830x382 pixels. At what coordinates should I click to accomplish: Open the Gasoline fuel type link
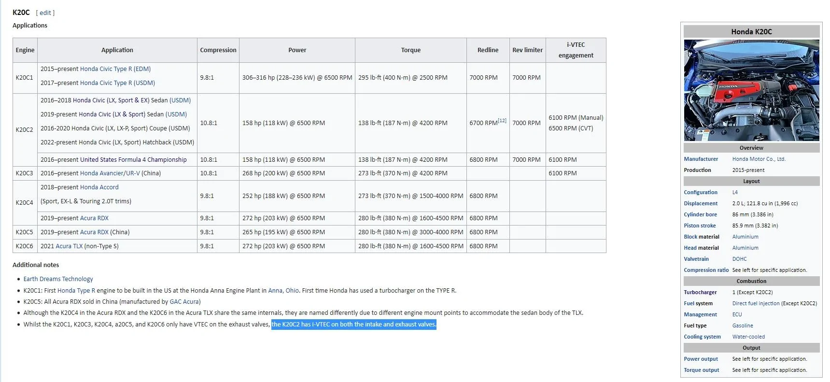pyautogui.click(x=743, y=326)
